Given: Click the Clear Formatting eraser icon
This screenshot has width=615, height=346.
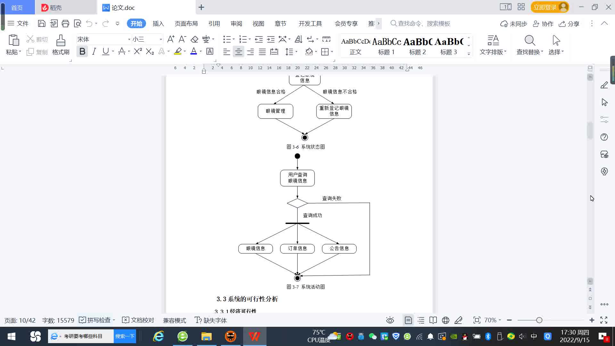Looking at the screenshot, I should (194, 39).
